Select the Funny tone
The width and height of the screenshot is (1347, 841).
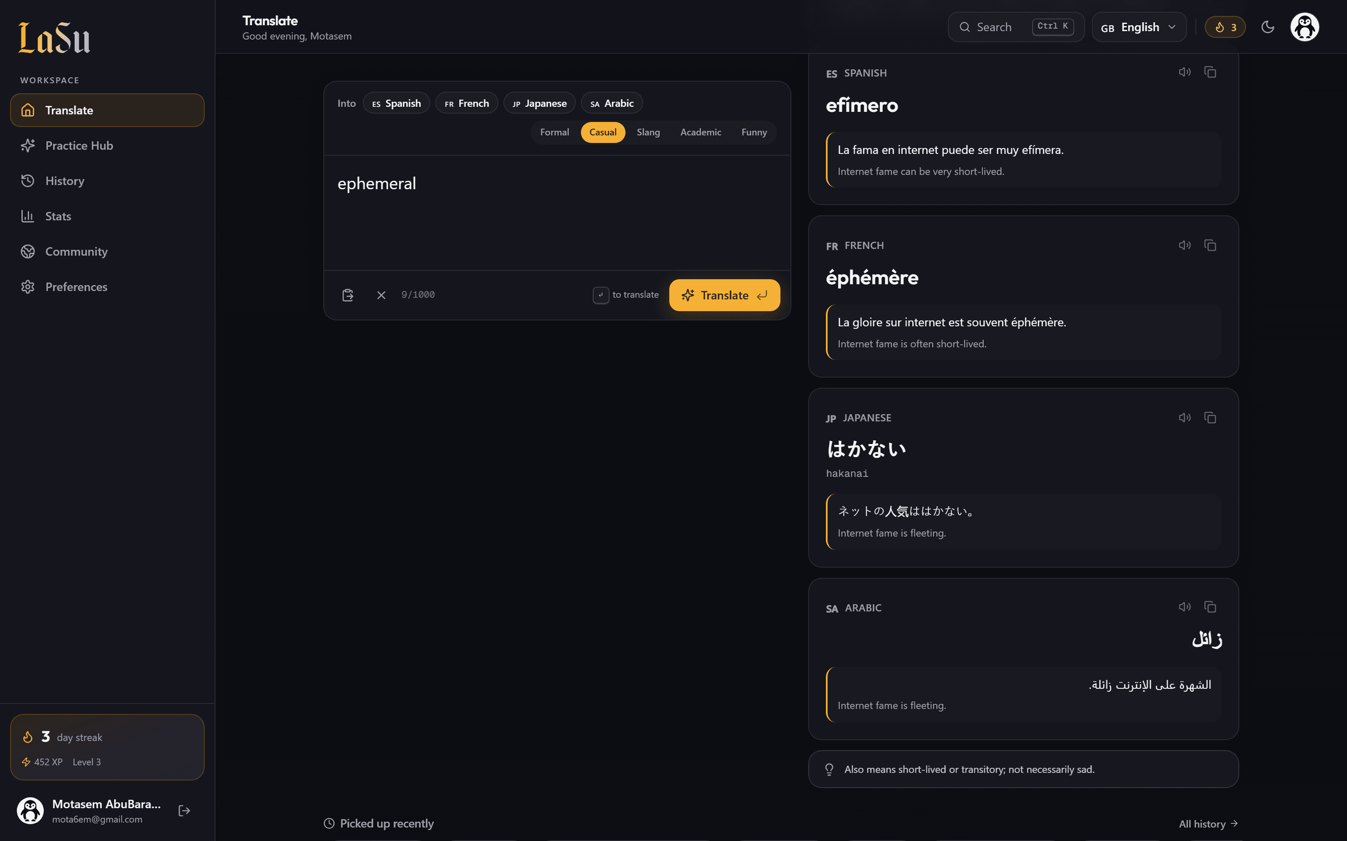point(753,132)
